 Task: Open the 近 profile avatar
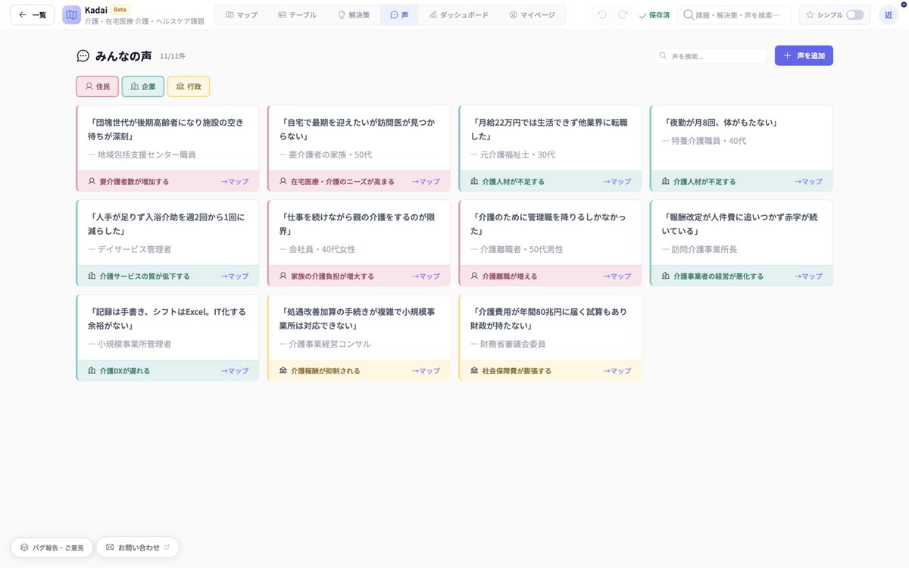(x=888, y=14)
